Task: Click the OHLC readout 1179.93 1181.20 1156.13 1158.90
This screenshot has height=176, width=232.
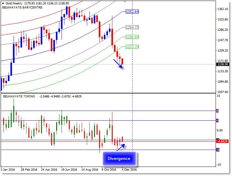Action: point(46,3)
